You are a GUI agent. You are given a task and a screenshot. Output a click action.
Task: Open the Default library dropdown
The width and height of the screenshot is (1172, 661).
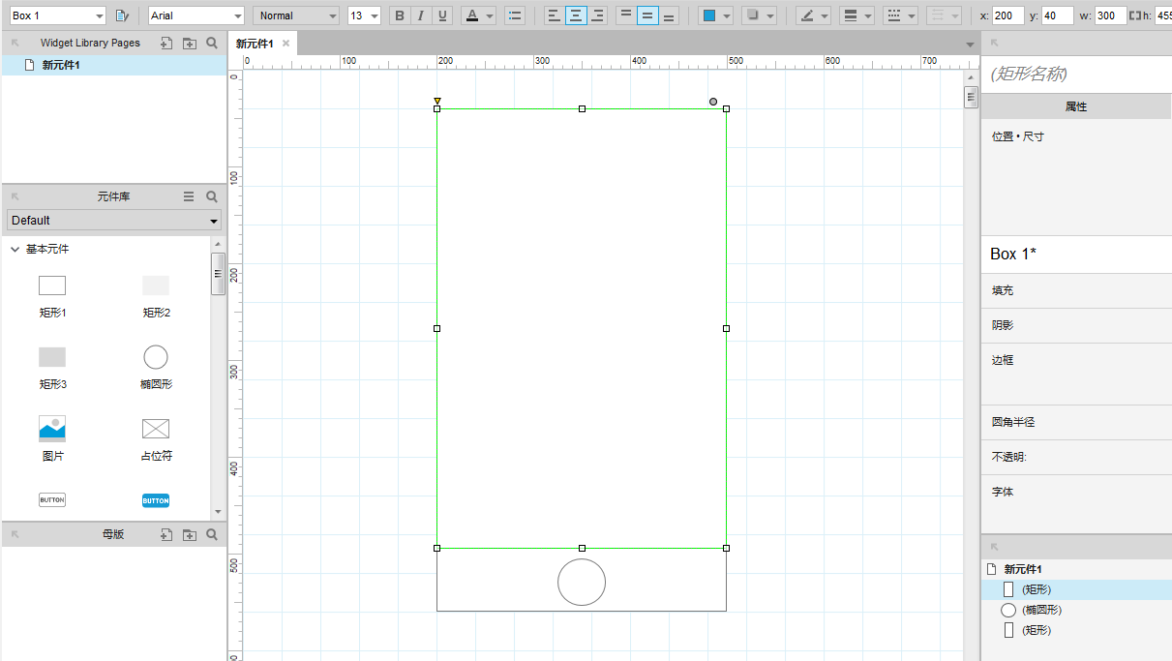click(114, 221)
